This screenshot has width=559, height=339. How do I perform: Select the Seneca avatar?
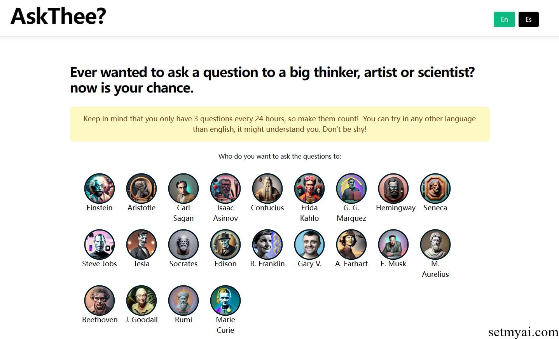click(435, 189)
